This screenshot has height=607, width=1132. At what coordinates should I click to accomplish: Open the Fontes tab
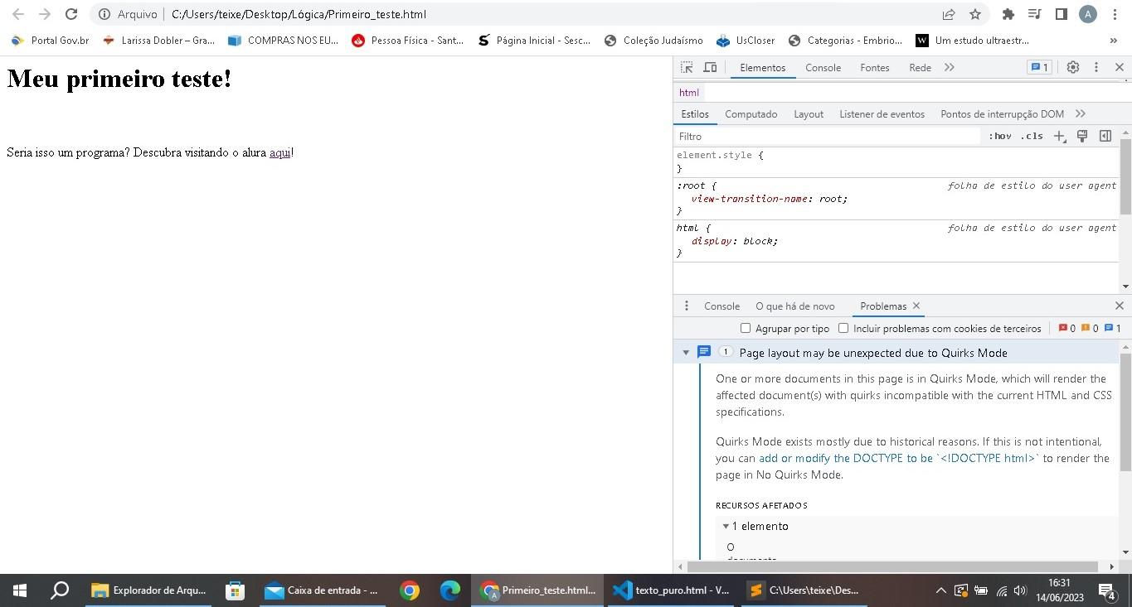click(x=875, y=68)
